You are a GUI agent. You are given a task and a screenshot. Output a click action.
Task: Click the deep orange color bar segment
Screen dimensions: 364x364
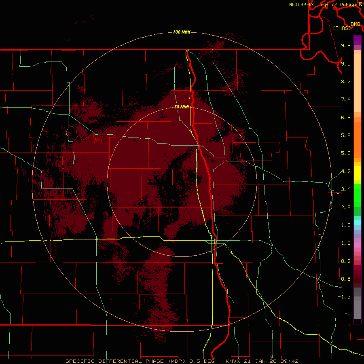point(357,140)
